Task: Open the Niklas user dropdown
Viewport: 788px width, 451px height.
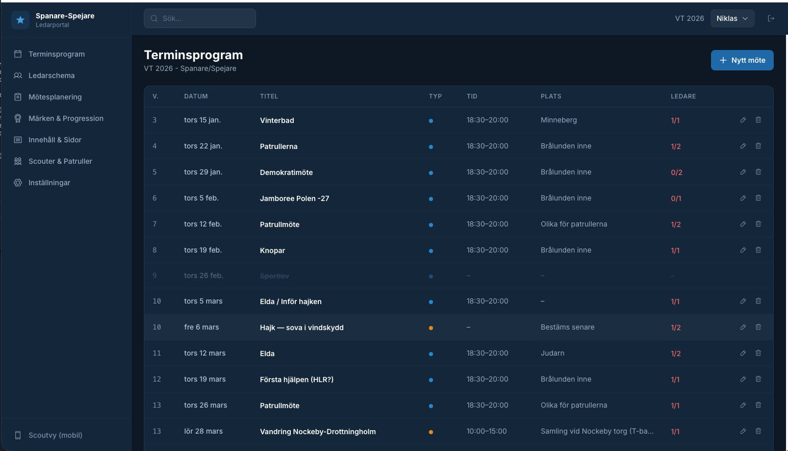Action: click(x=732, y=18)
